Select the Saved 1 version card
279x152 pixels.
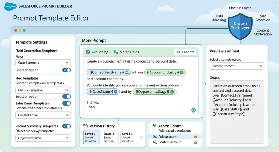click(92, 137)
